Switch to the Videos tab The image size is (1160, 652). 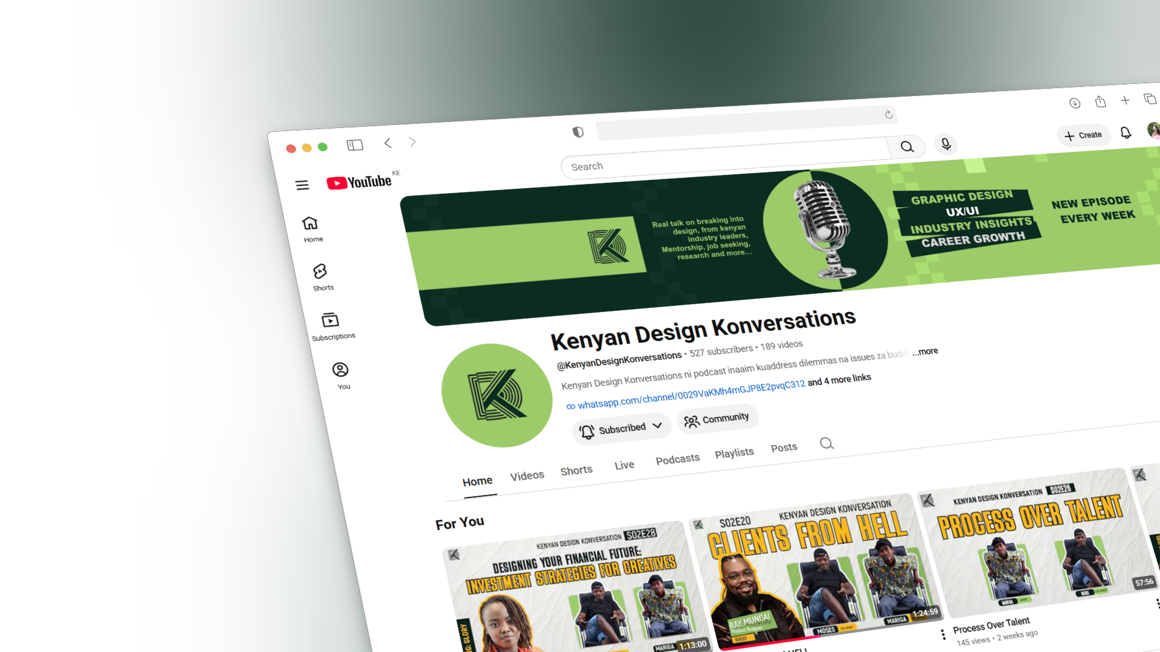click(x=527, y=476)
